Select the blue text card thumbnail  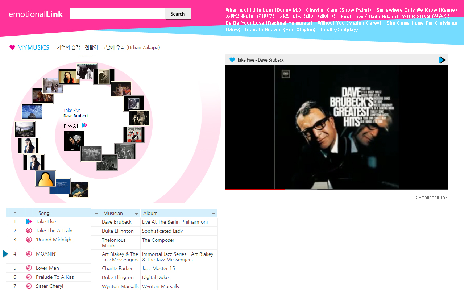(x=60, y=186)
